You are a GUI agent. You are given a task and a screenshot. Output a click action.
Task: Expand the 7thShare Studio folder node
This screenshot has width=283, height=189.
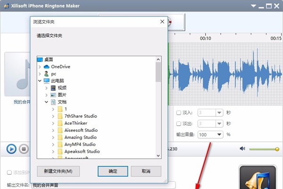coord(53,116)
